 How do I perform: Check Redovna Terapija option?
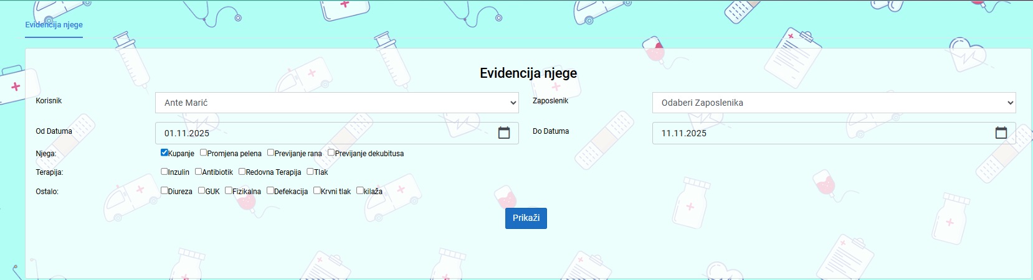[x=242, y=171]
